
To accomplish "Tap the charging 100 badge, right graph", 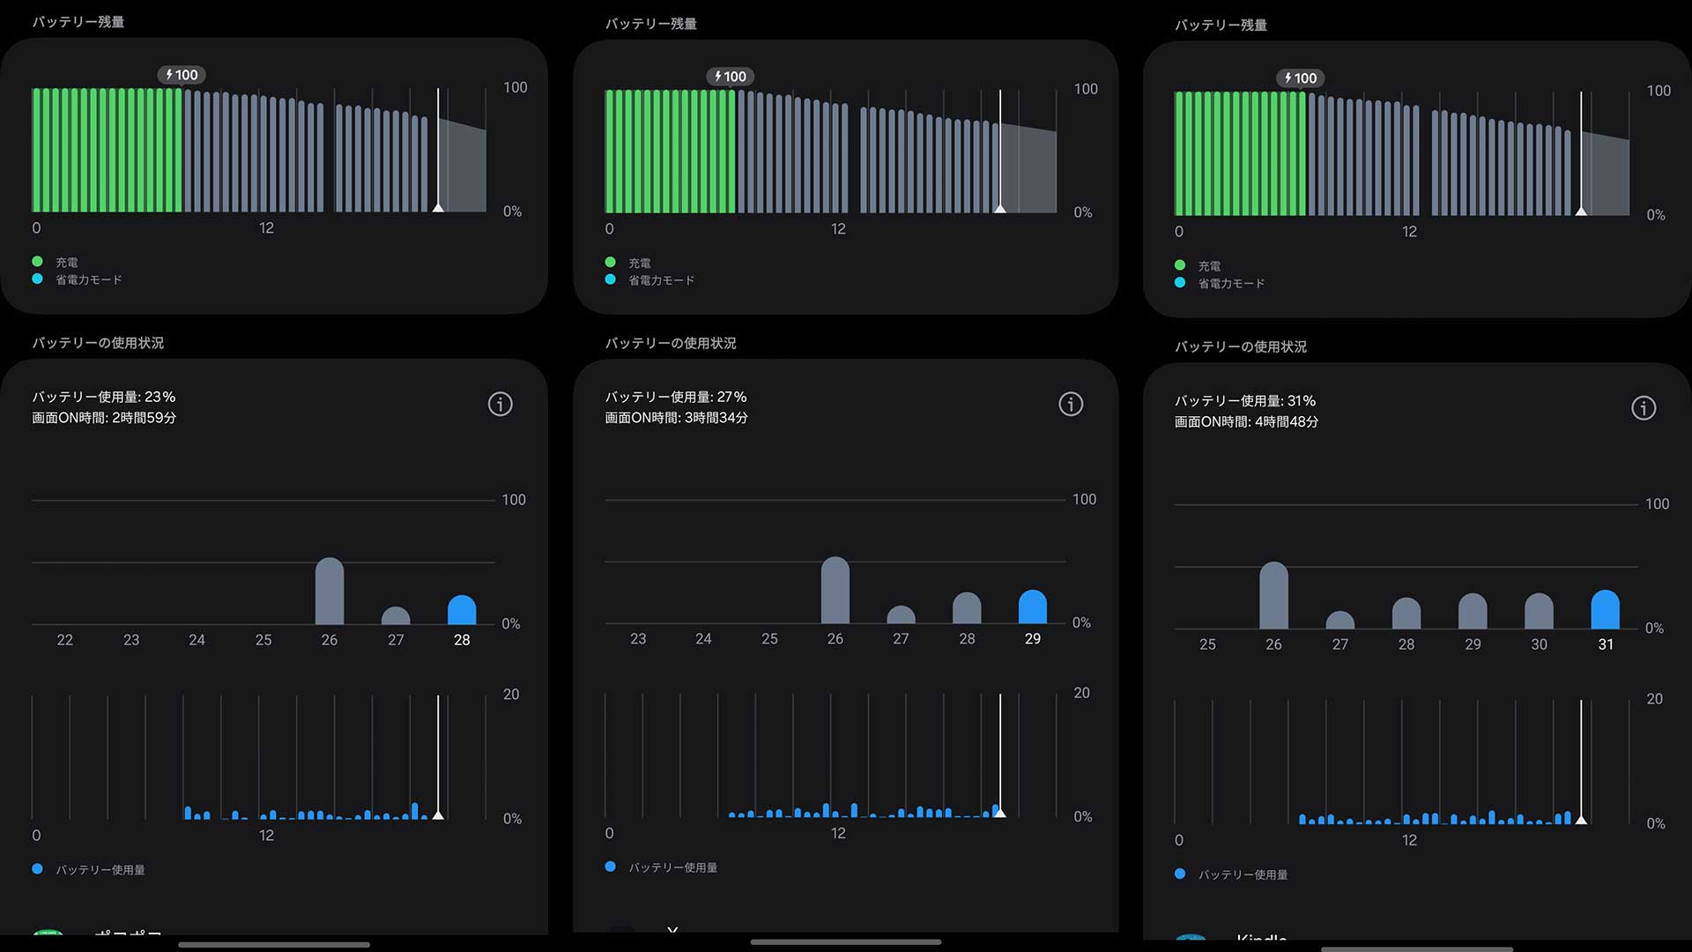I will (x=1300, y=78).
